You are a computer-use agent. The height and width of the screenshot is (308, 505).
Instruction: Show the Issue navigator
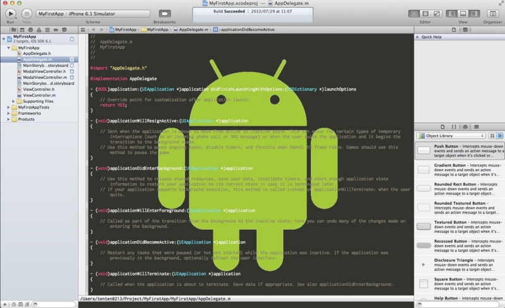coord(39,30)
